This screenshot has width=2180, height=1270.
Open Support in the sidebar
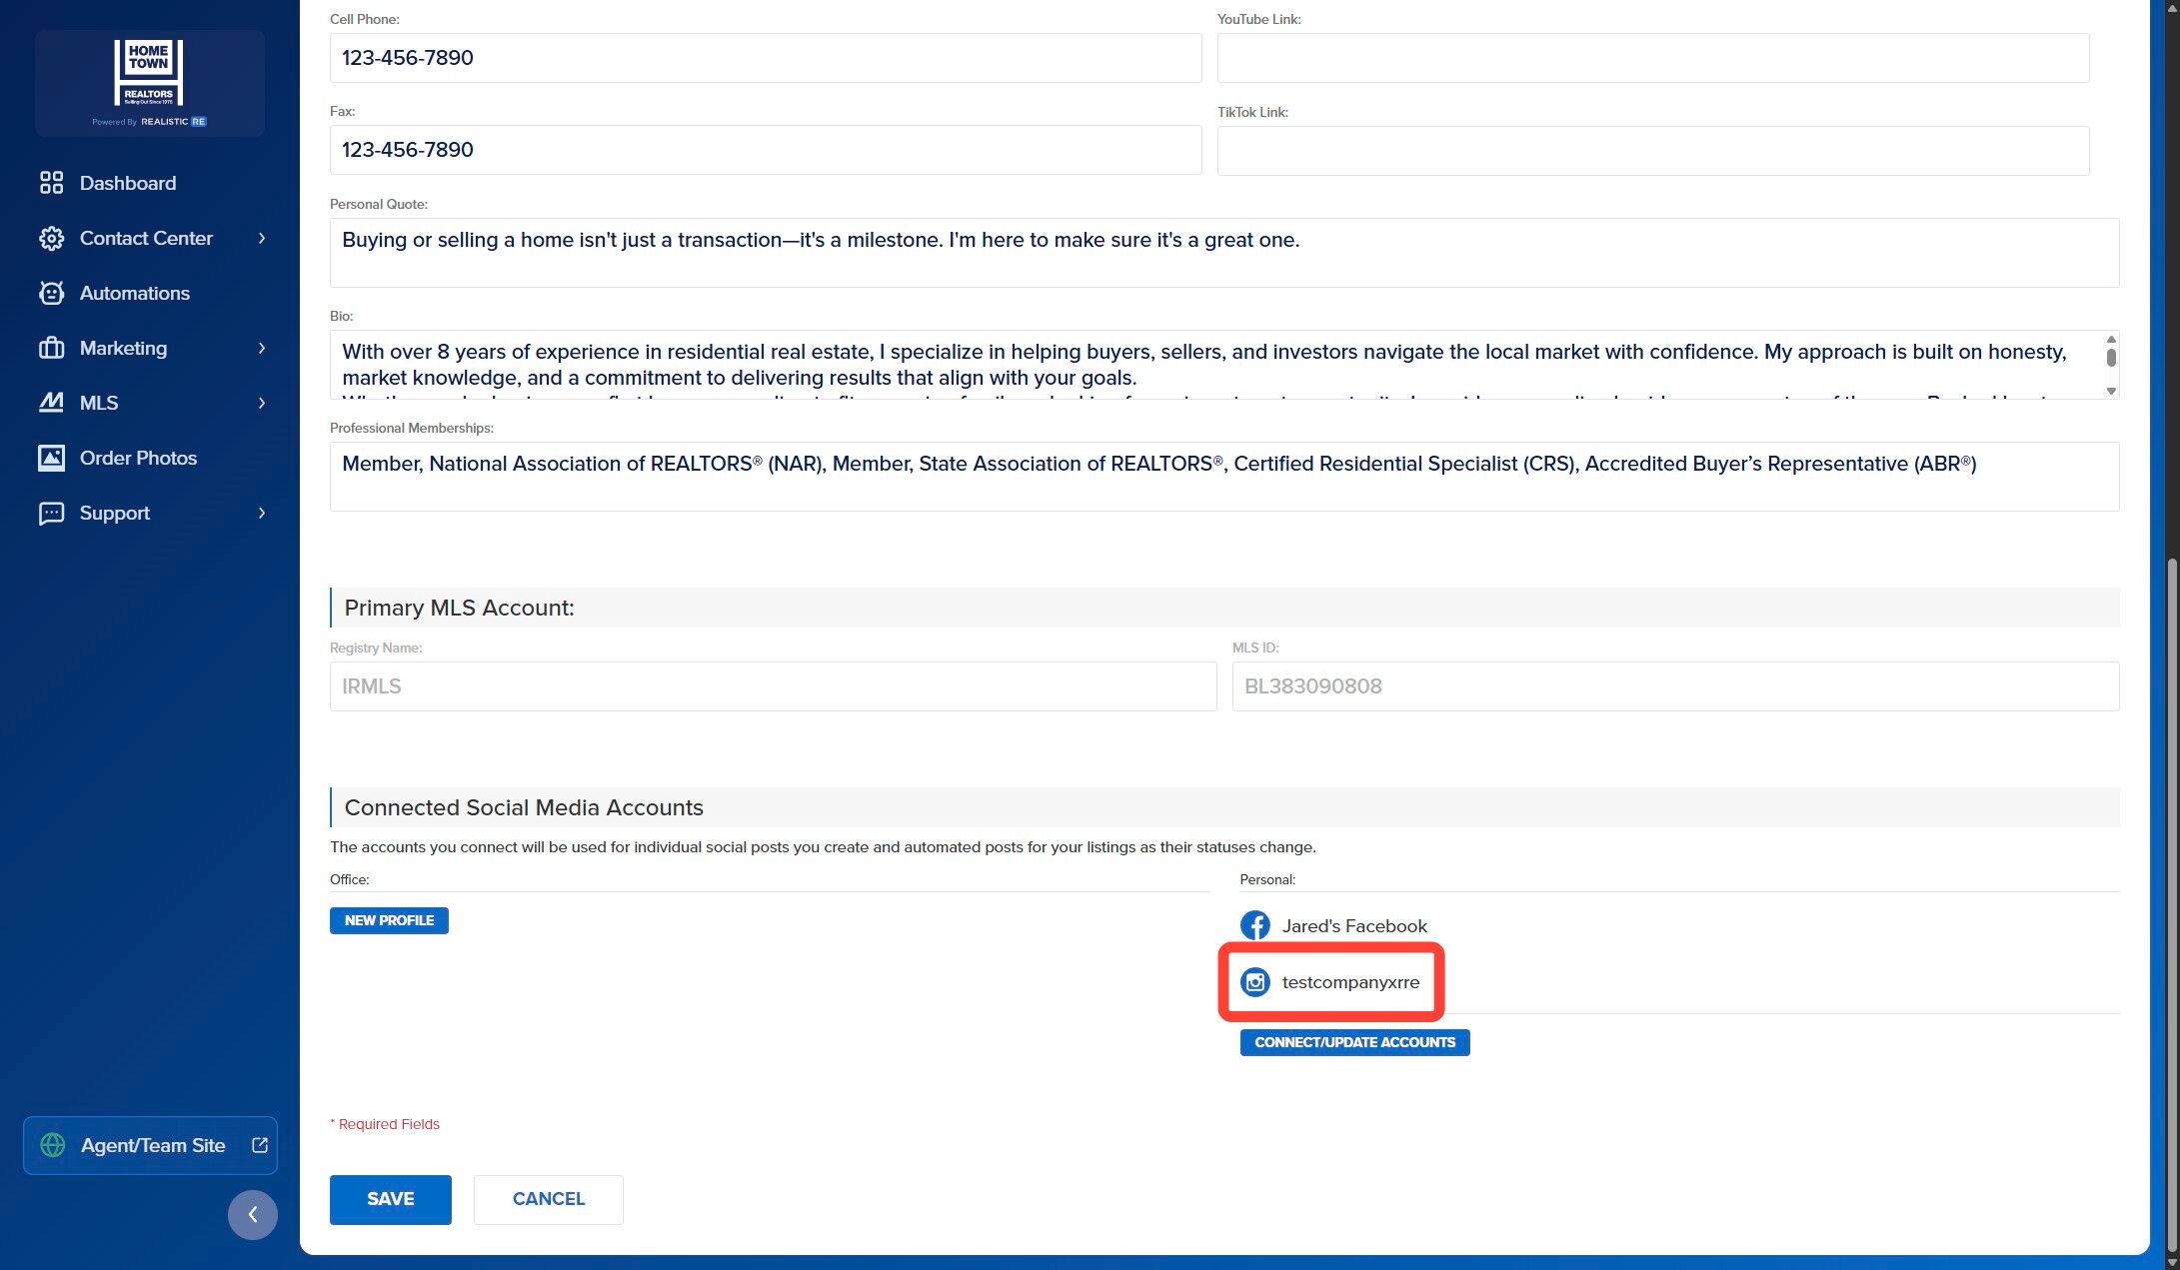click(x=115, y=513)
